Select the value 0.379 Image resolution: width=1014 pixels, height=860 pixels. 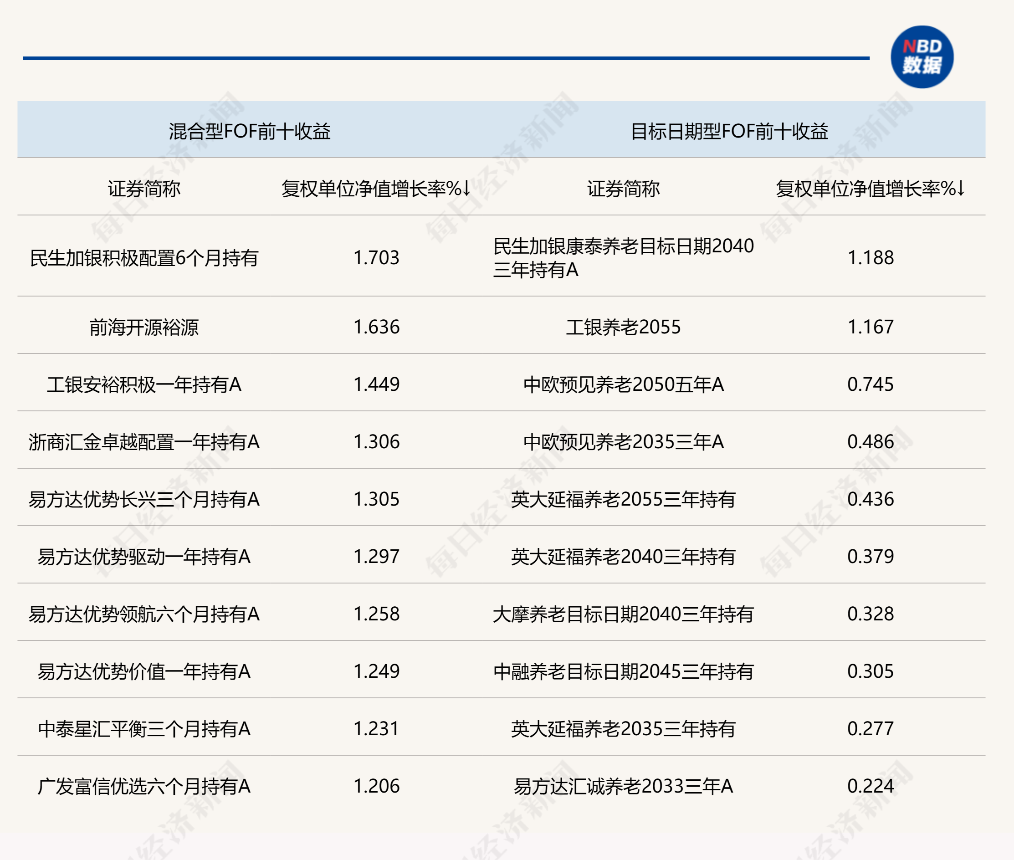pos(870,557)
